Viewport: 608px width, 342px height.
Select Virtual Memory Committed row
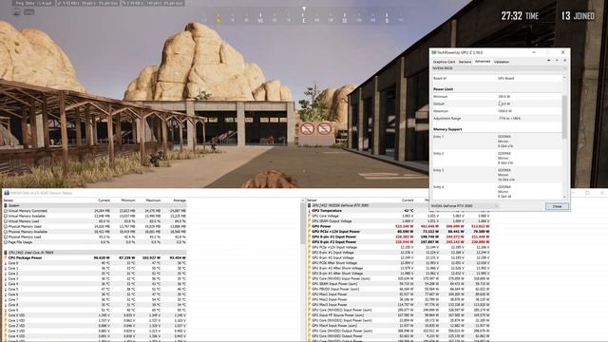pyautogui.click(x=95, y=211)
